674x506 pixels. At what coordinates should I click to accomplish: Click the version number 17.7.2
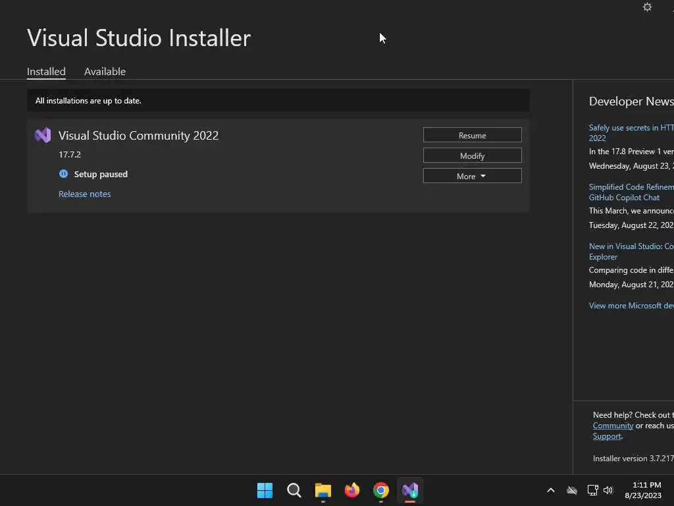point(70,154)
